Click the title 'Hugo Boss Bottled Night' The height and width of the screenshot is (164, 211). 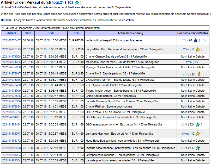[101, 141]
